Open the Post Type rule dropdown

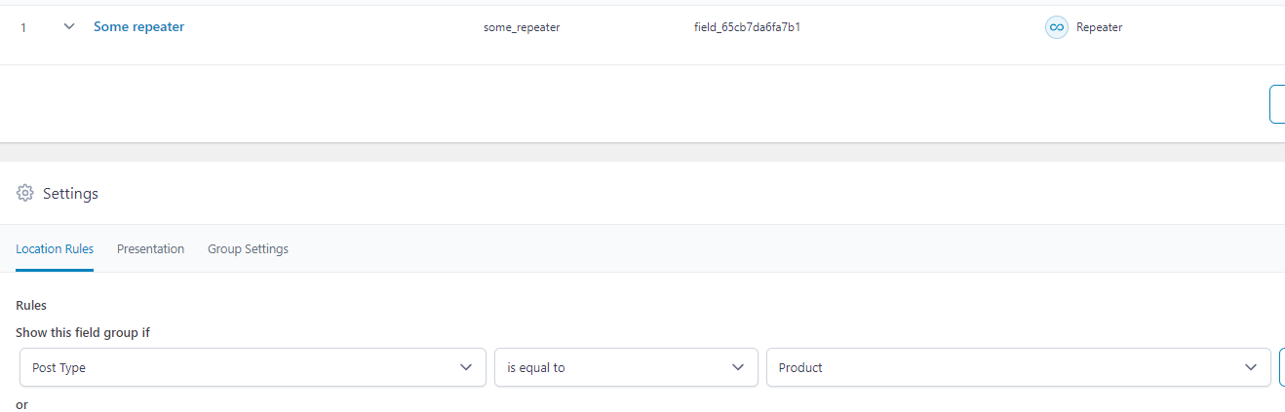click(x=253, y=367)
